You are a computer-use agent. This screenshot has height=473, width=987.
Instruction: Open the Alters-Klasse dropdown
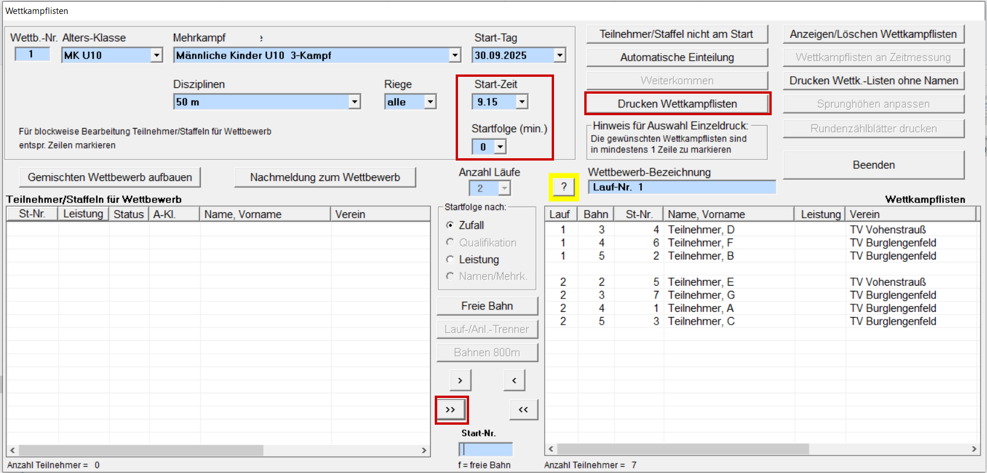[156, 55]
